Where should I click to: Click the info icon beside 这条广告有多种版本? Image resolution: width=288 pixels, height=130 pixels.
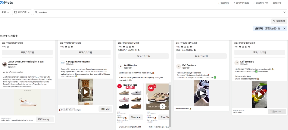pyautogui.click(x=195, y=50)
